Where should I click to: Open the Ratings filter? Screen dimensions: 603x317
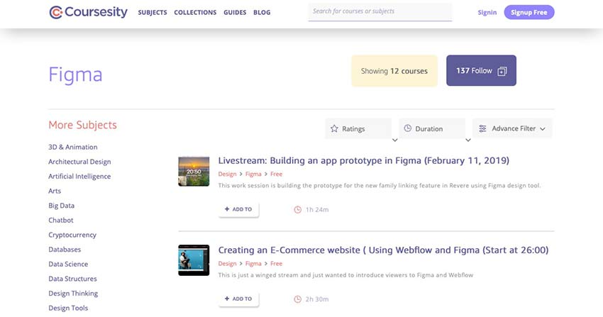358,129
